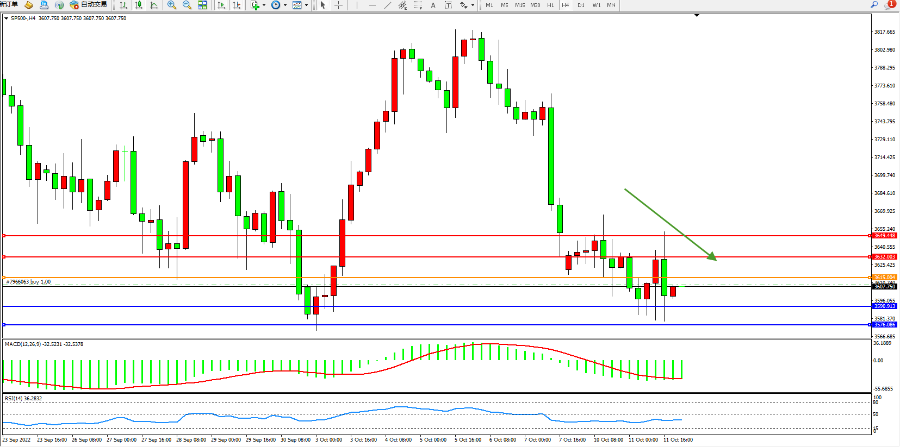Switch to the D1 timeframe
The image size is (900, 447).
[581, 5]
